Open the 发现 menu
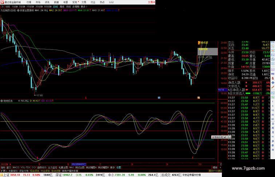 (75, 2)
